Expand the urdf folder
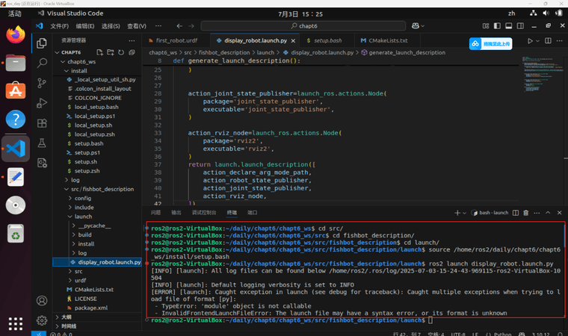Image resolution: width=568 pixels, height=336 pixels. tap(70, 280)
